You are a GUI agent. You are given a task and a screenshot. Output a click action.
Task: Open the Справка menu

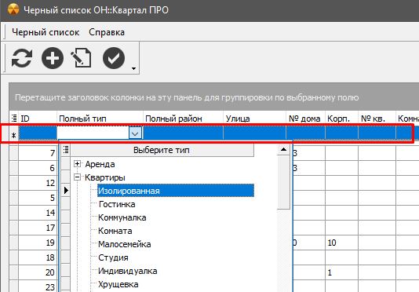coord(107,32)
